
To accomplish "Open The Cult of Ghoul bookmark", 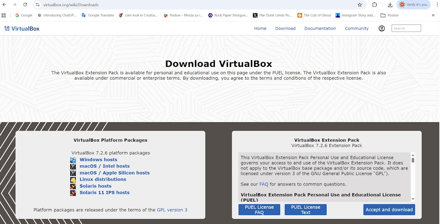I will [x=314, y=15].
